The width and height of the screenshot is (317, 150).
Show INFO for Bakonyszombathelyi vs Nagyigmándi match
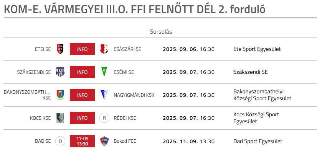(82, 95)
